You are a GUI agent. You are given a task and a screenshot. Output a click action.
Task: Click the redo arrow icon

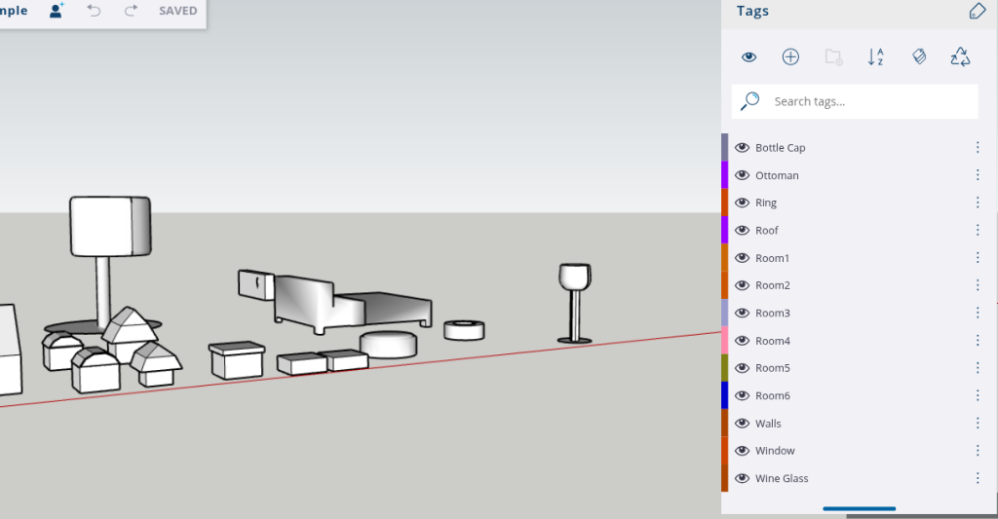coord(131,11)
